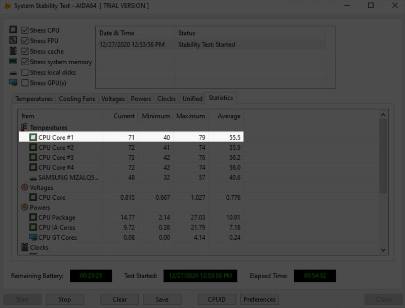This screenshot has width=405, height=308.
Task: Click the Current column header
Action: tap(120, 116)
